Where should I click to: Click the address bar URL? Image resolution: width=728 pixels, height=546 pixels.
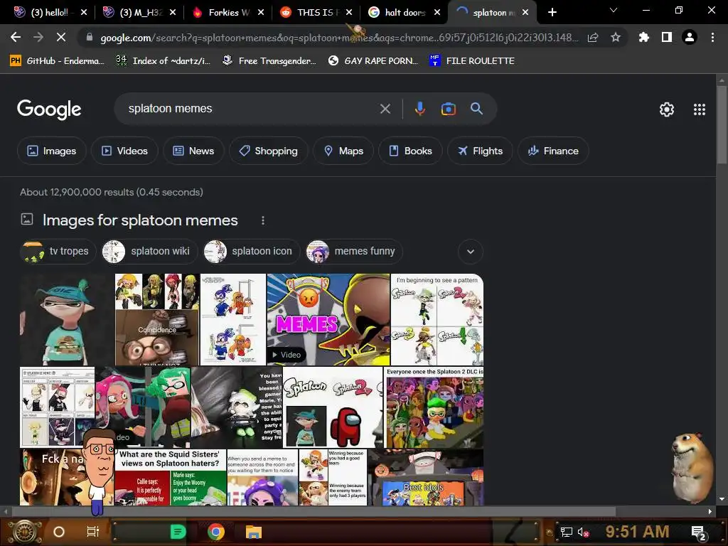(x=339, y=38)
